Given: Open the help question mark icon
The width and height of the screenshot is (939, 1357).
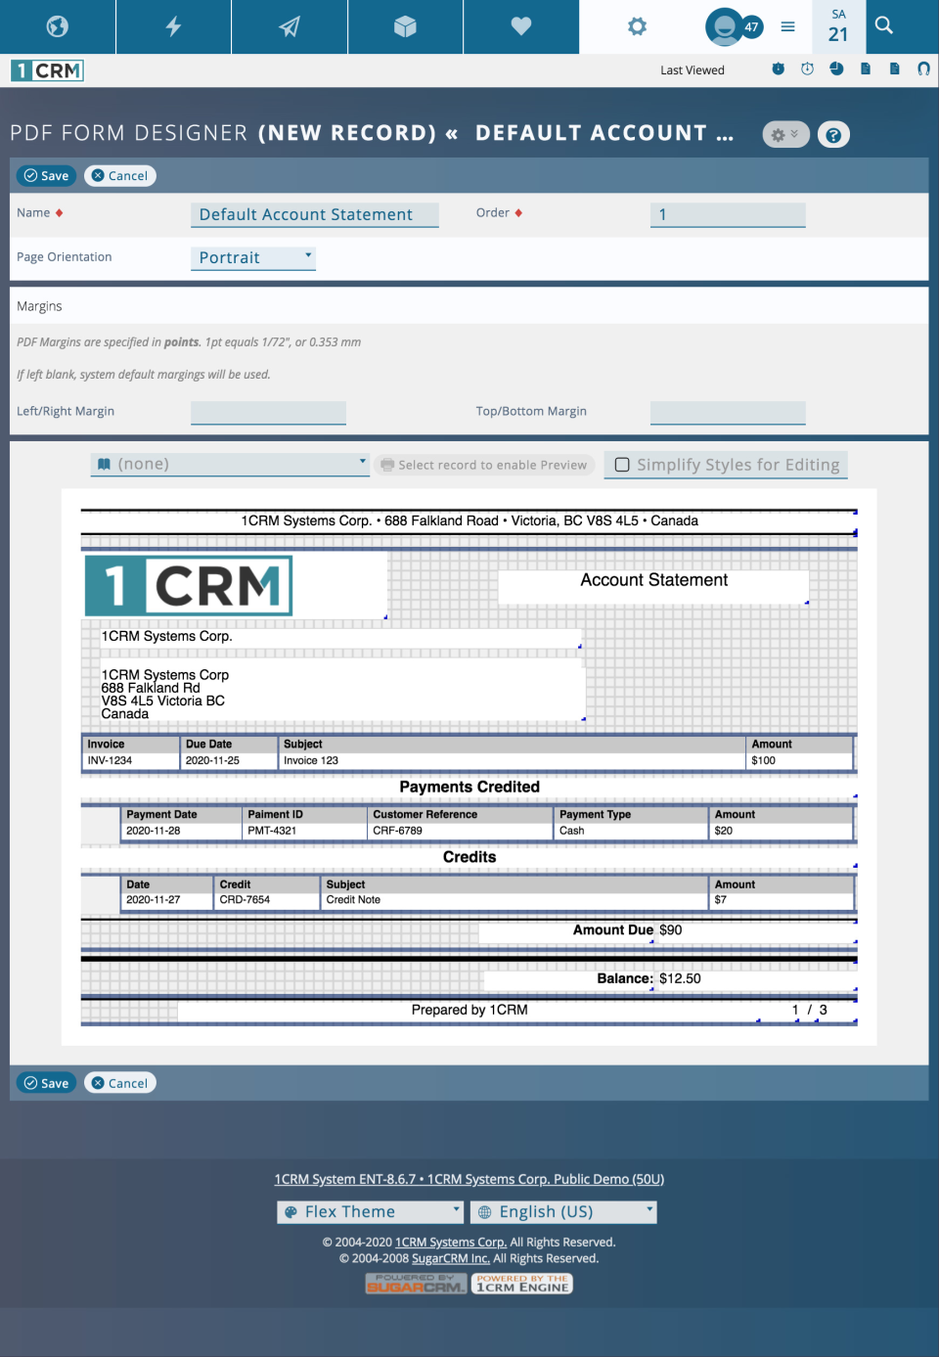Looking at the screenshot, I should coord(833,135).
